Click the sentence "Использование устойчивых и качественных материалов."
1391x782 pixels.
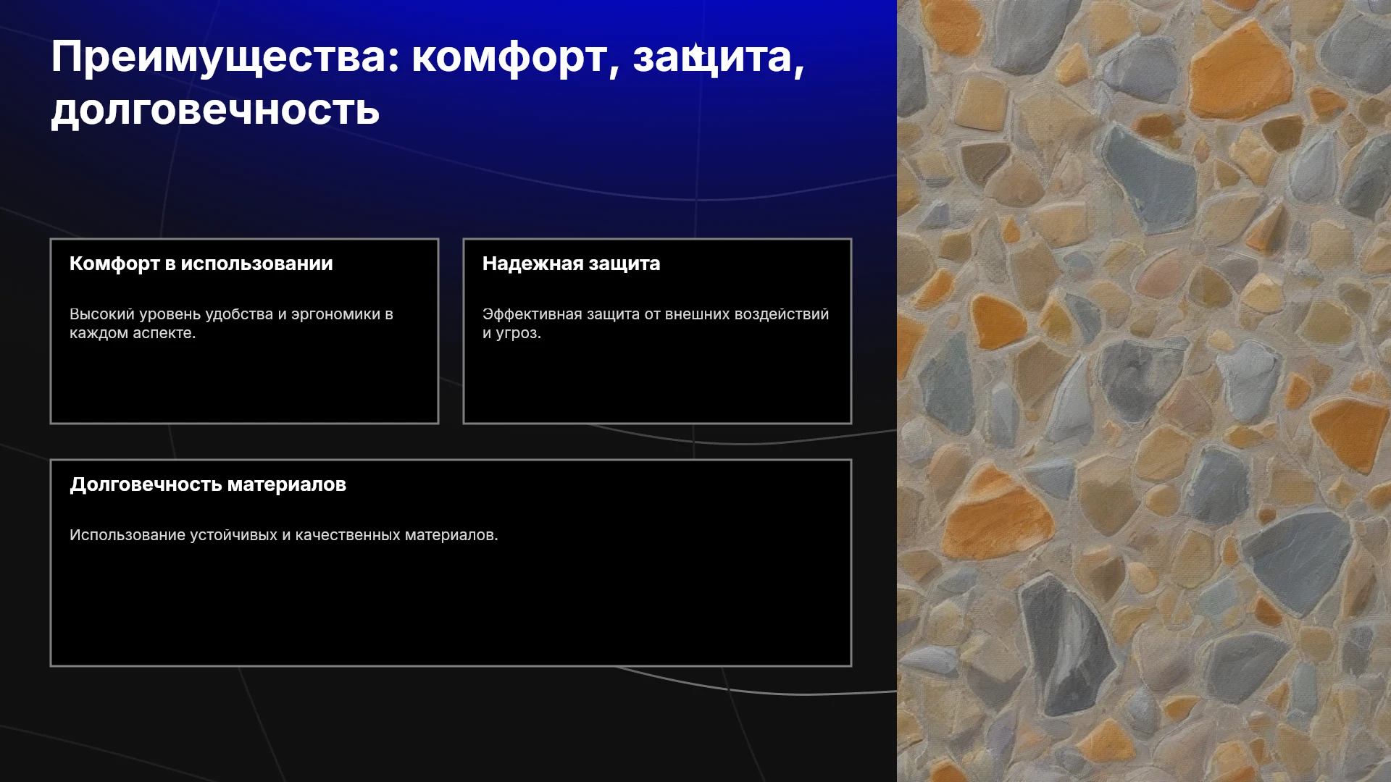coord(284,535)
